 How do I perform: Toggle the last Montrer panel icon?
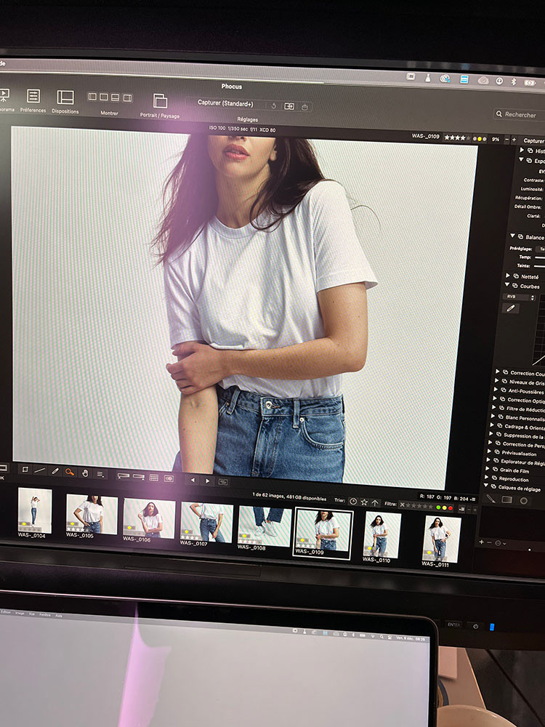[x=127, y=98]
